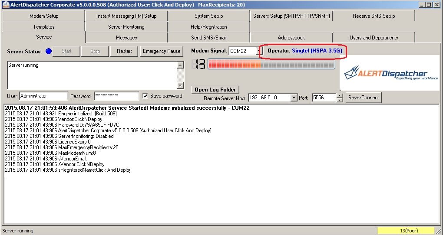This screenshot has width=443, height=235.
Task: Toggle the Save password checkbox
Action: (145, 96)
